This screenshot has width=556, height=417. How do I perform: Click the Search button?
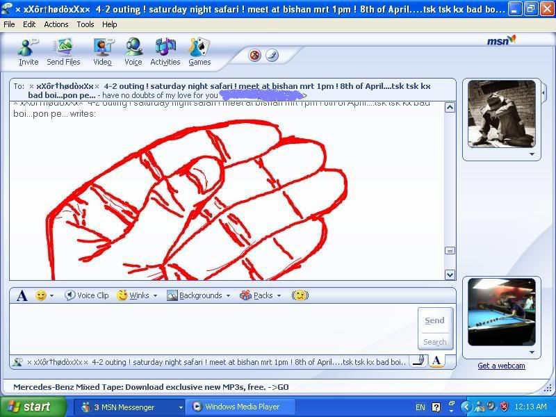pos(435,342)
